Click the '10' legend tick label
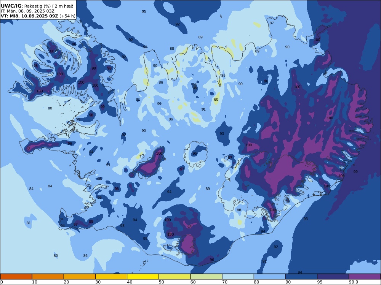Screen dimensions: 381x285 [35, 282]
